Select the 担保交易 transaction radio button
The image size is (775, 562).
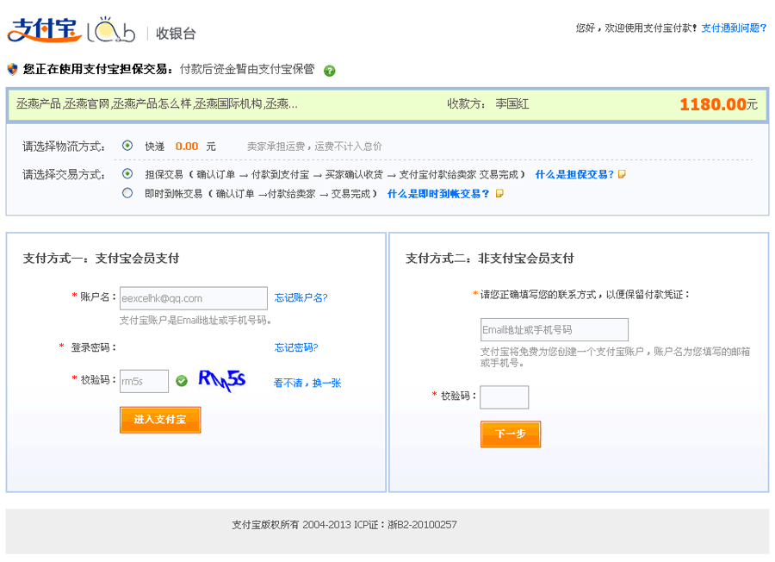[x=127, y=173]
